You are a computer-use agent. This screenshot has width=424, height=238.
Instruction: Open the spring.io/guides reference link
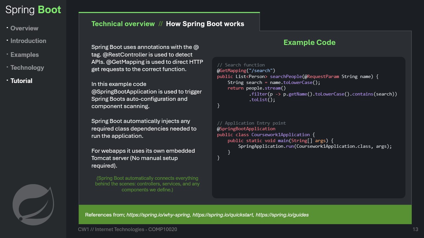(x=282, y=215)
